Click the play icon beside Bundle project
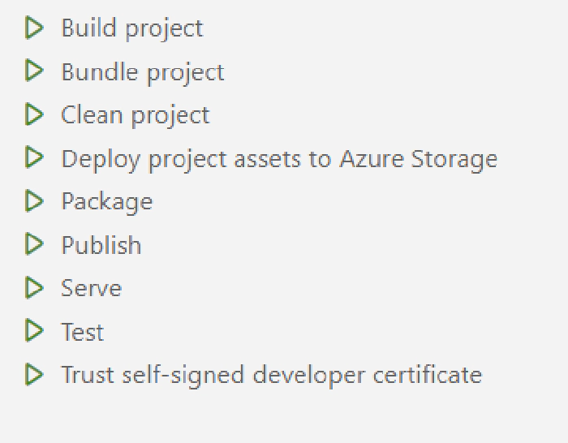Screen dimensions: 568x443 pyautogui.click(x=34, y=71)
